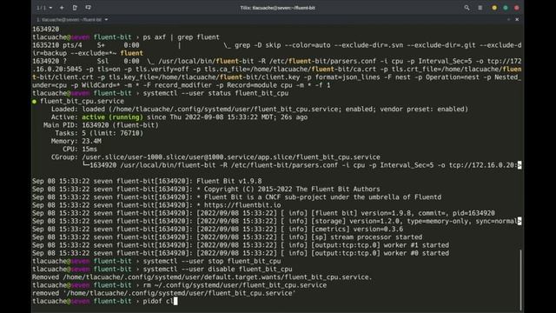556x313 pixels.
Task: Click 'systemctl --user stop fluent_bit_cpu' command
Action: 212,261
